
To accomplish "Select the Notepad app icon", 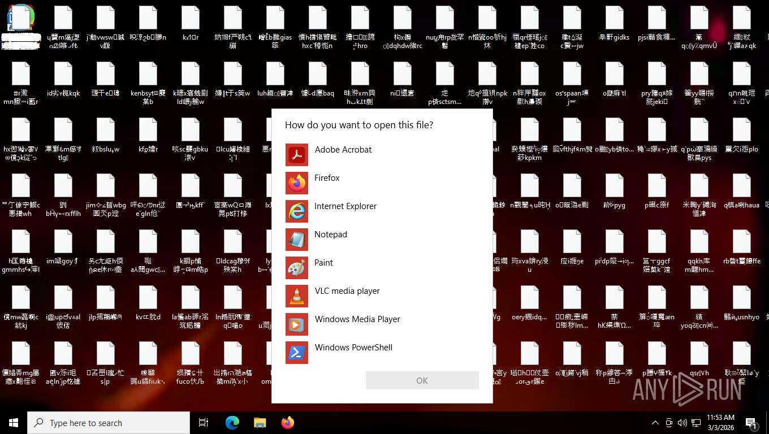I will (297, 239).
